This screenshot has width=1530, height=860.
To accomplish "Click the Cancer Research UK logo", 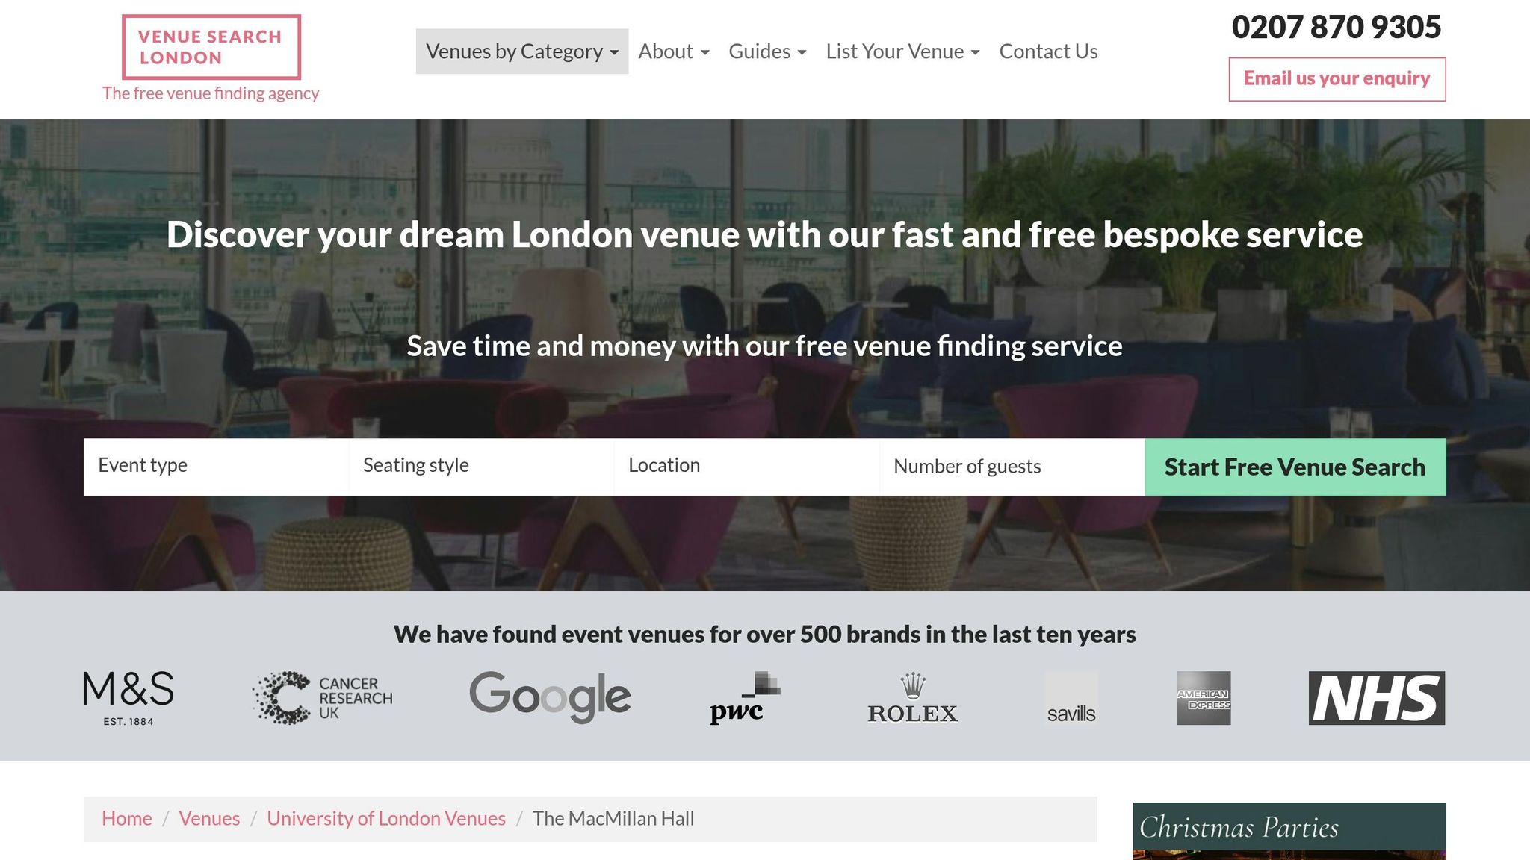I will 322,698.
